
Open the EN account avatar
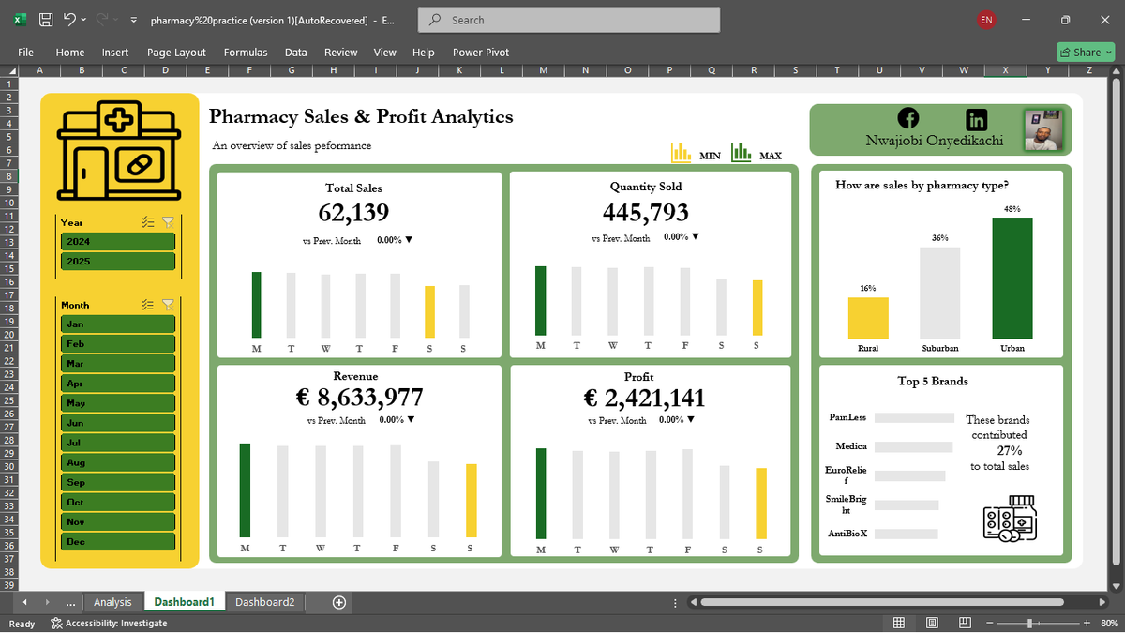click(986, 20)
